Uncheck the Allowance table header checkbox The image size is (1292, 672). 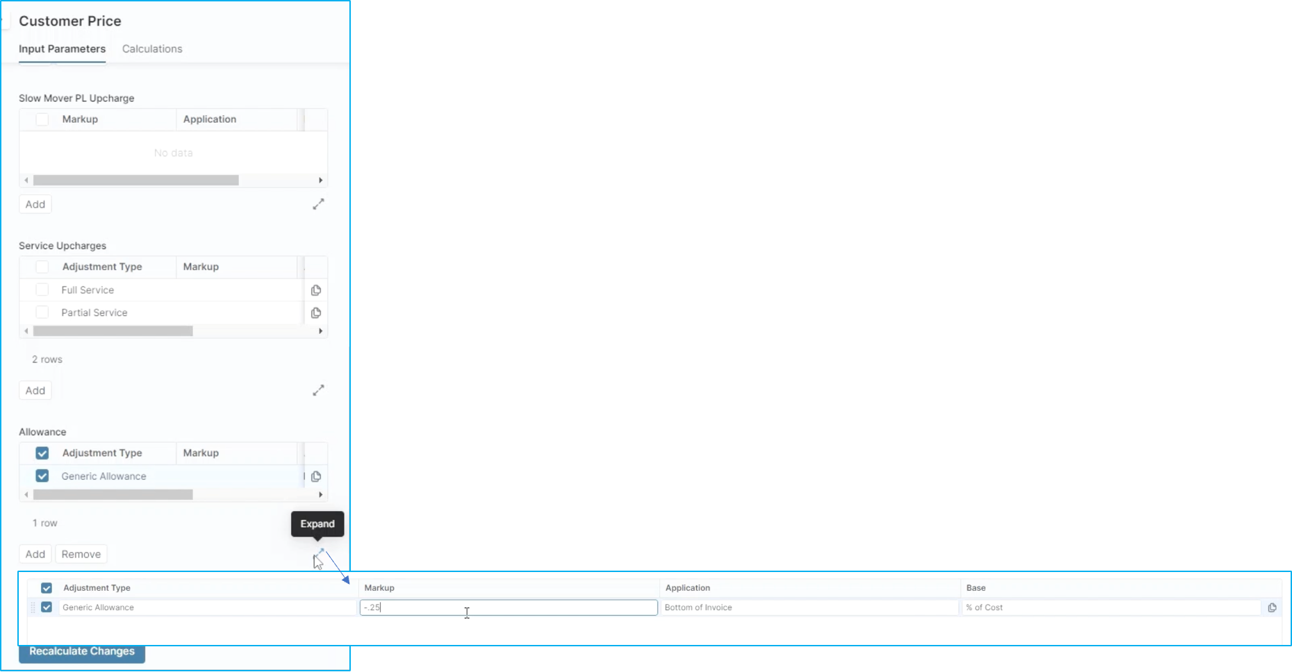pyautogui.click(x=42, y=453)
